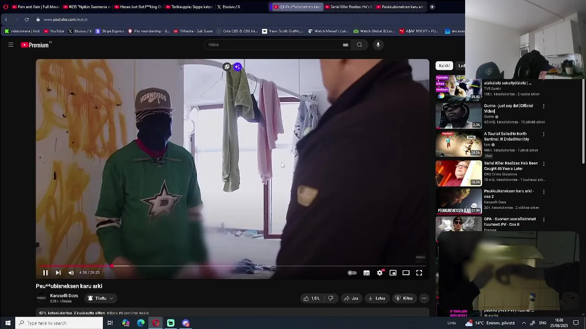The height and width of the screenshot is (329, 586).
Task: Switch to Hasan Just Got tab
Action: point(138,7)
